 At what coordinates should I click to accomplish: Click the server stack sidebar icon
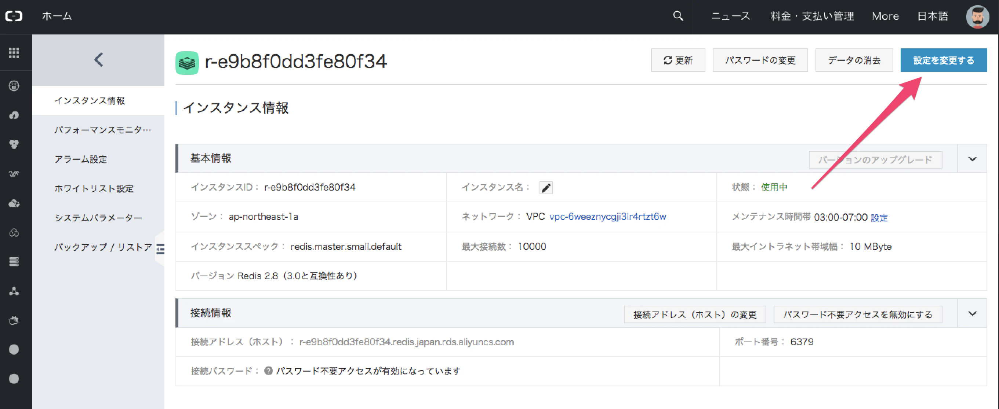pyautogui.click(x=14, y=262)
